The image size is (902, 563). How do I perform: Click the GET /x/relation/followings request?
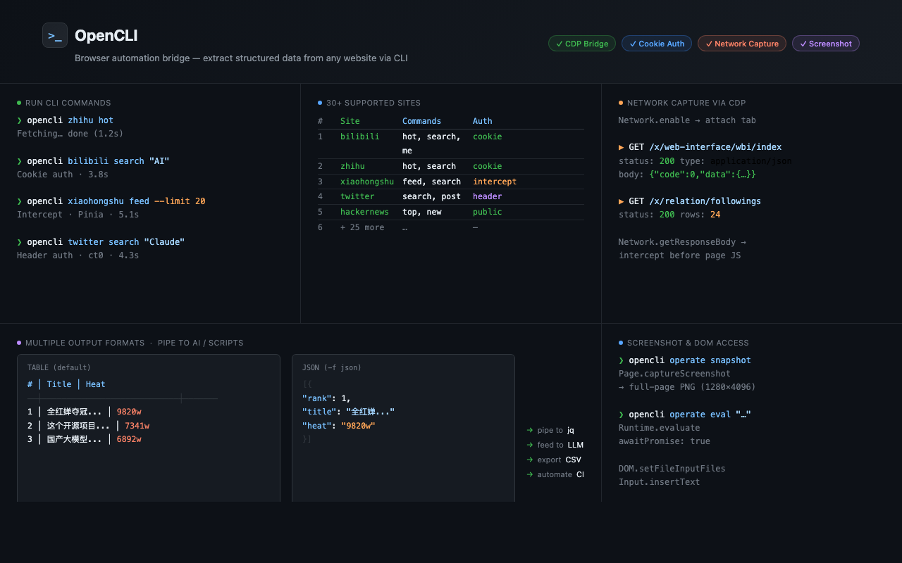pyautogui.click(x=690, y=201)
